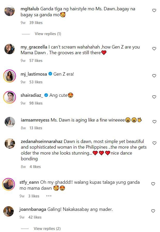Screen dimensions: 160x232
Task: Open more options on stfy_eann's comment
Action: pos(49,196)
